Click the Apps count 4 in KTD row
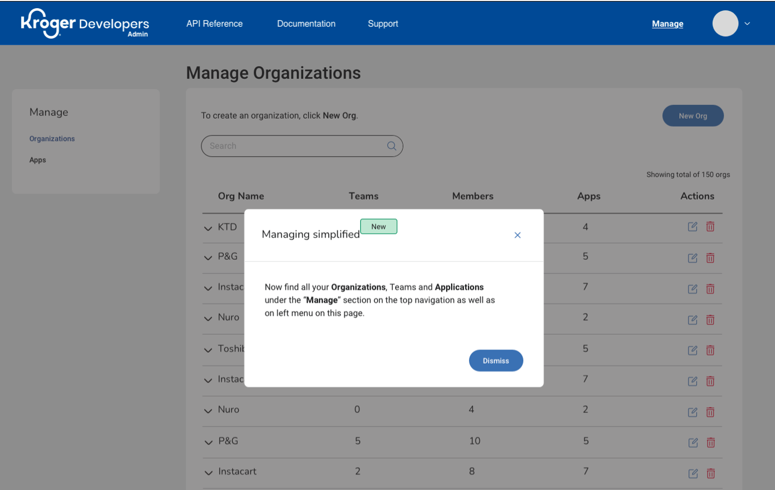The image size is (775, 490). (x=586, y=226)
